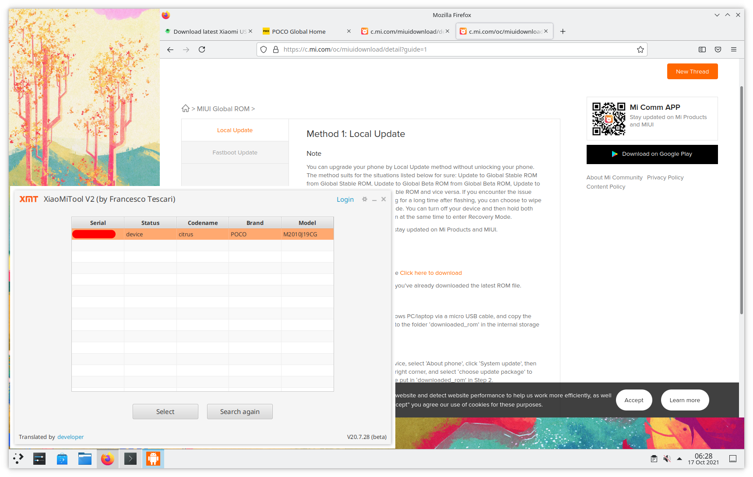The height and width of the screenshot is (477, 753).
Task: Open Dolphin file manager in taskbar
Action: pyautogui.click(x=85, y=458)
